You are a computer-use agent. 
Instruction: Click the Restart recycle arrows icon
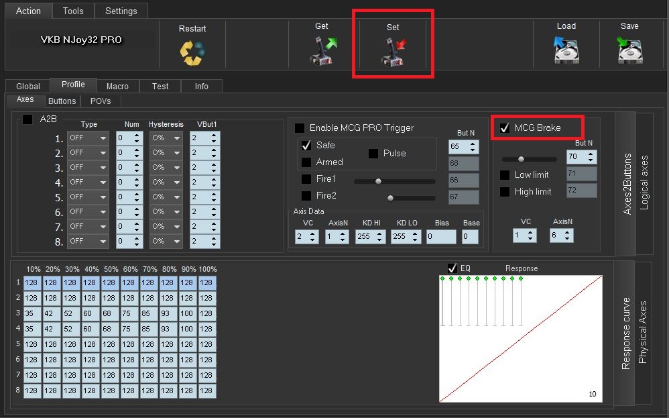[x=192, y=53]
